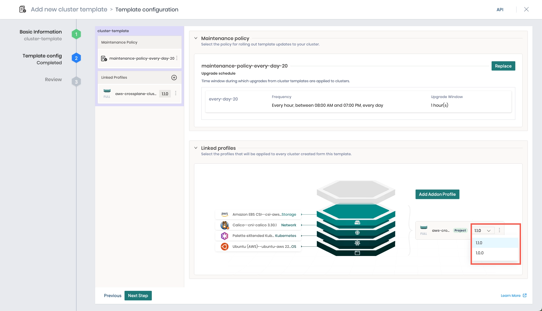
Task: Open the API view
Action: tap(500, 10)
